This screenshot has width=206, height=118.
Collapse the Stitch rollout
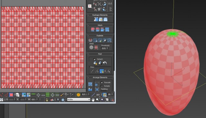click(88, 25)
